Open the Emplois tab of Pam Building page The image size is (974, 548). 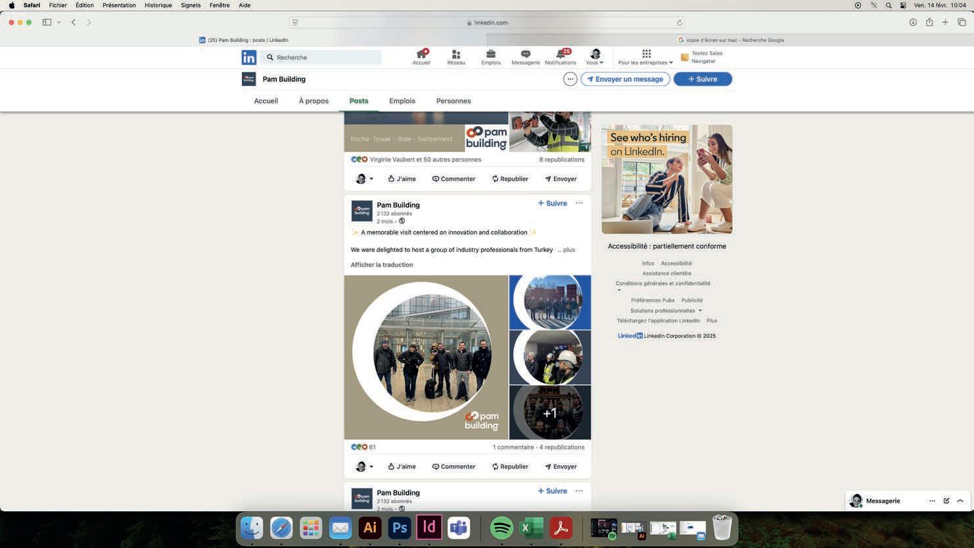402,101
